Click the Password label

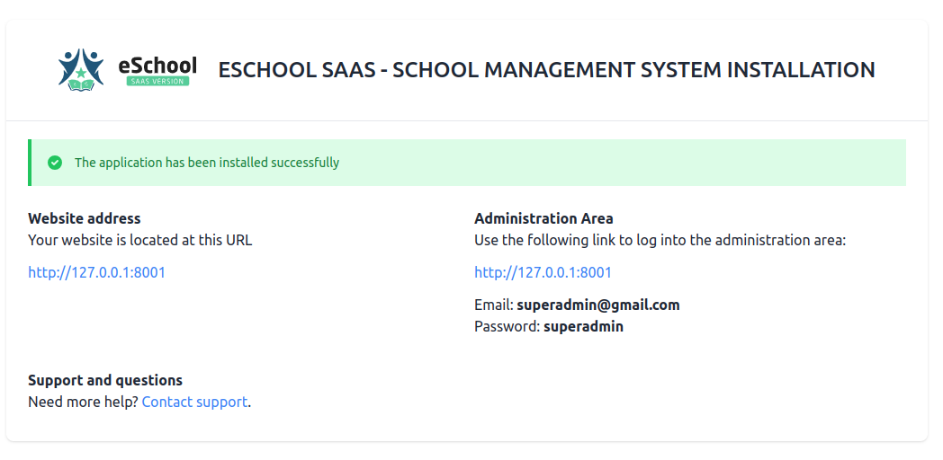507,326
